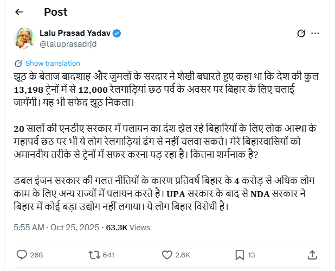Screen dimensions: 335x271
Task: Toggle the bookmark icon for this post
Action: tap(239, 254)
